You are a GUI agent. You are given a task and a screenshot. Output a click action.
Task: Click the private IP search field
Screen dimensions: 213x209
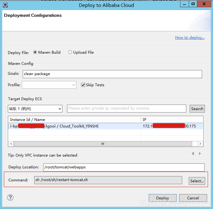pyautogui.click(x=127, y=109)
